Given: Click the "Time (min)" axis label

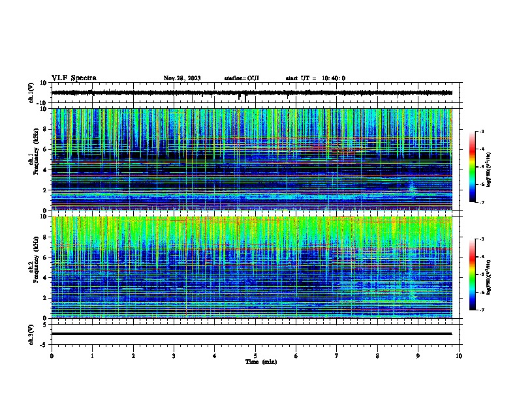Looking at the screenshot, I should pos(261,362).
